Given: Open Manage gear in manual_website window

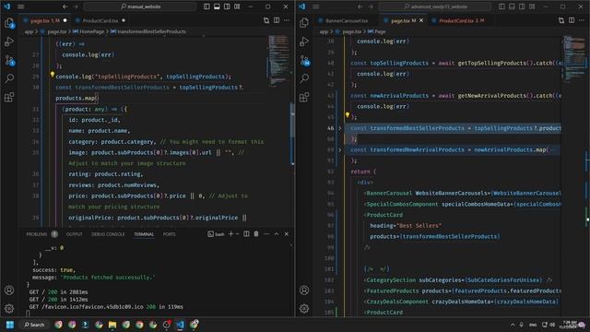Looking at the screenshot, I should pyautogui.click(x=9, y=309).
